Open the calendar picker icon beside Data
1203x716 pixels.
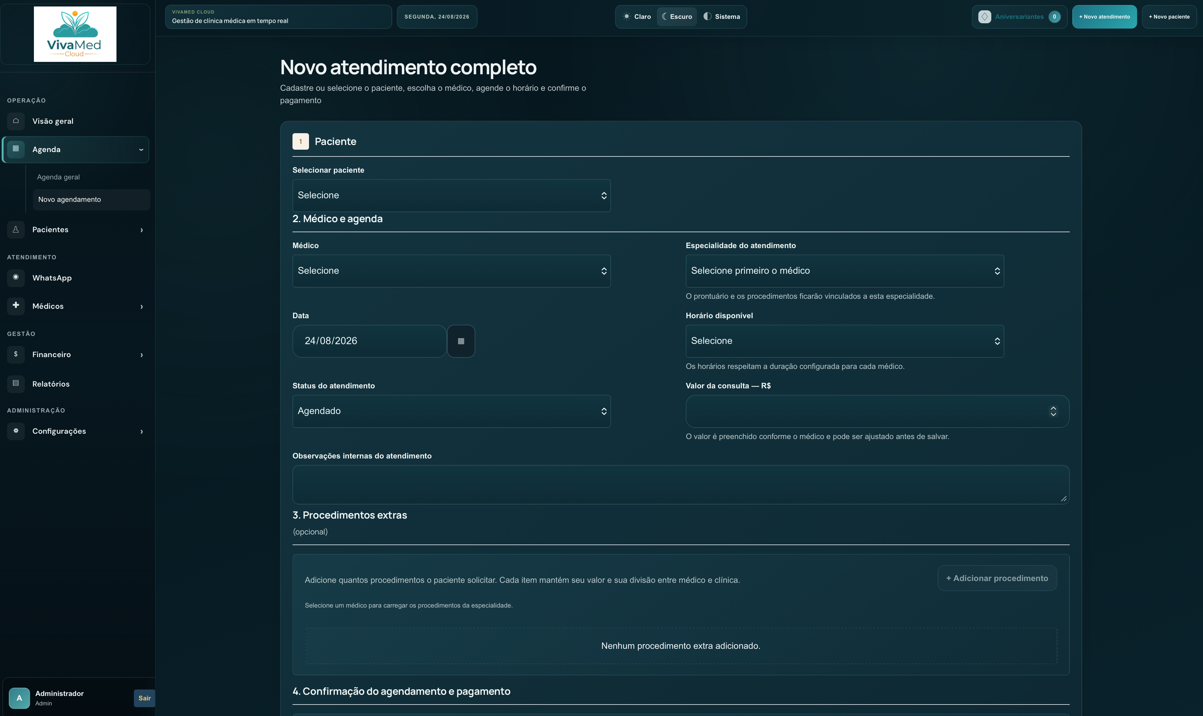point(461,341)
